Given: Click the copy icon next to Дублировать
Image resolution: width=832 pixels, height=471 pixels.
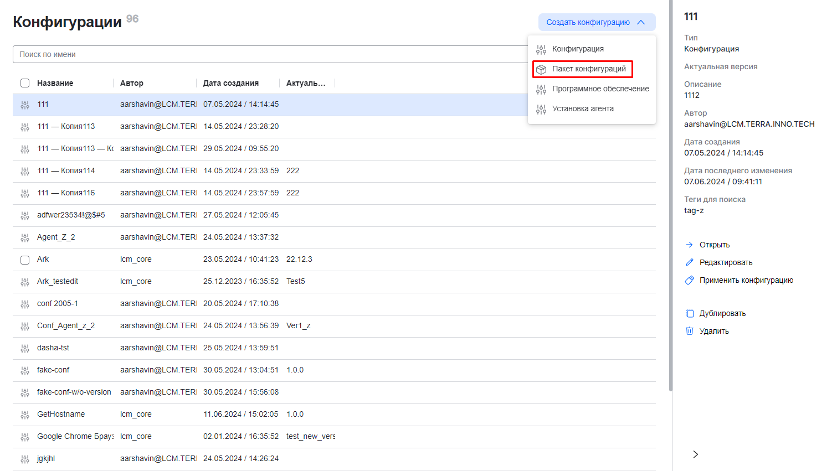Looking at the screenshot, I should click(x=690, y=313).
